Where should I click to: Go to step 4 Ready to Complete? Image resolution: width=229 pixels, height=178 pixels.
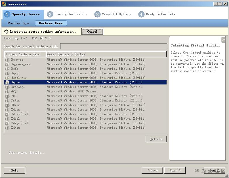tap(157, 14)
